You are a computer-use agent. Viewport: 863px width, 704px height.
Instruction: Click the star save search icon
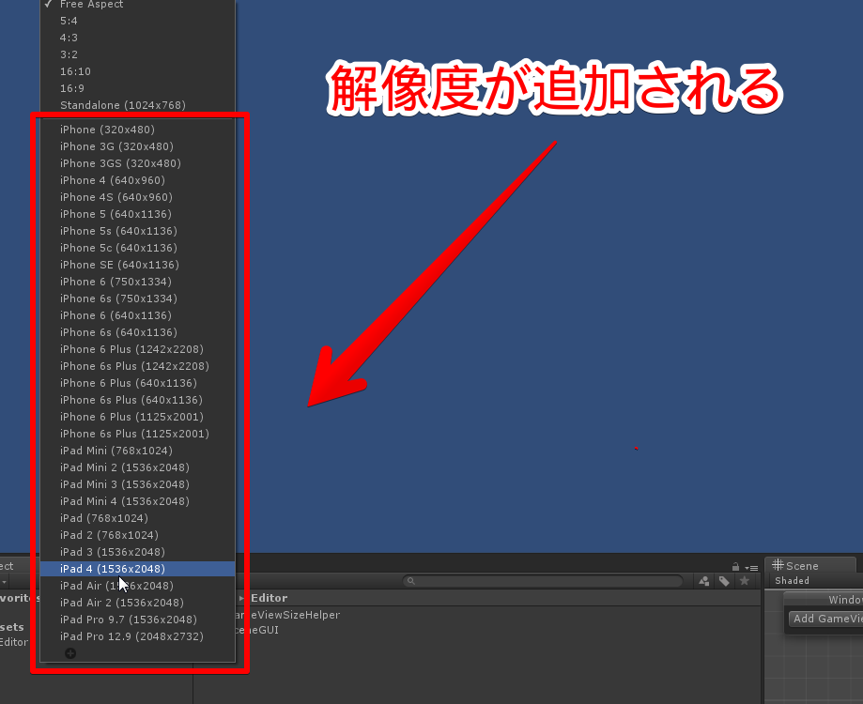click(745, 581)
